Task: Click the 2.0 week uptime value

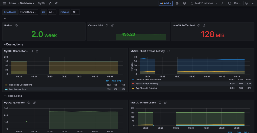Action: tap(44, 34)
